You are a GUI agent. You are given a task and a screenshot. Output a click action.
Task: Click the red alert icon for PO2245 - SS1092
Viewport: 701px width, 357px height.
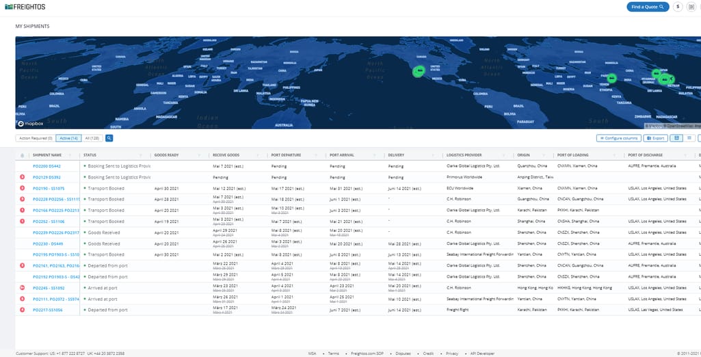coord(23,288)
